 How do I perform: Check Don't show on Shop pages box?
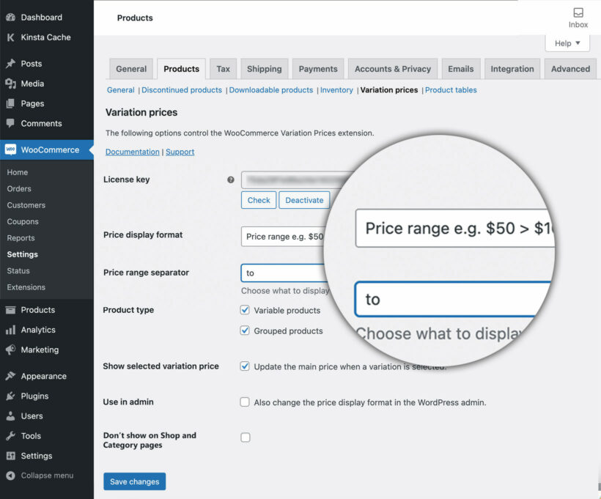coord(246,437)
